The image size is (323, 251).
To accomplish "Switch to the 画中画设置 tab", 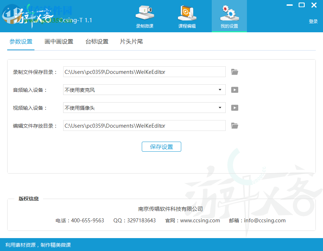I will click(x=59, y=41).
